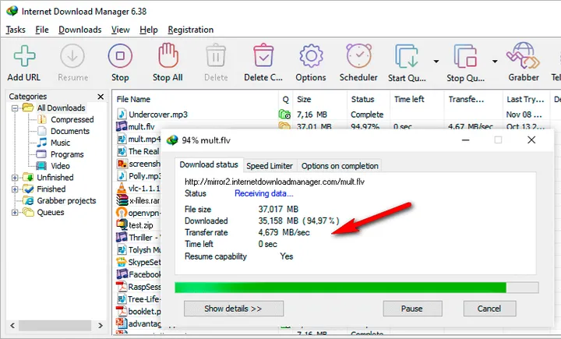561x339 pixels.
Task: Click the Stop Queue icon
Action: pos(466,57)
